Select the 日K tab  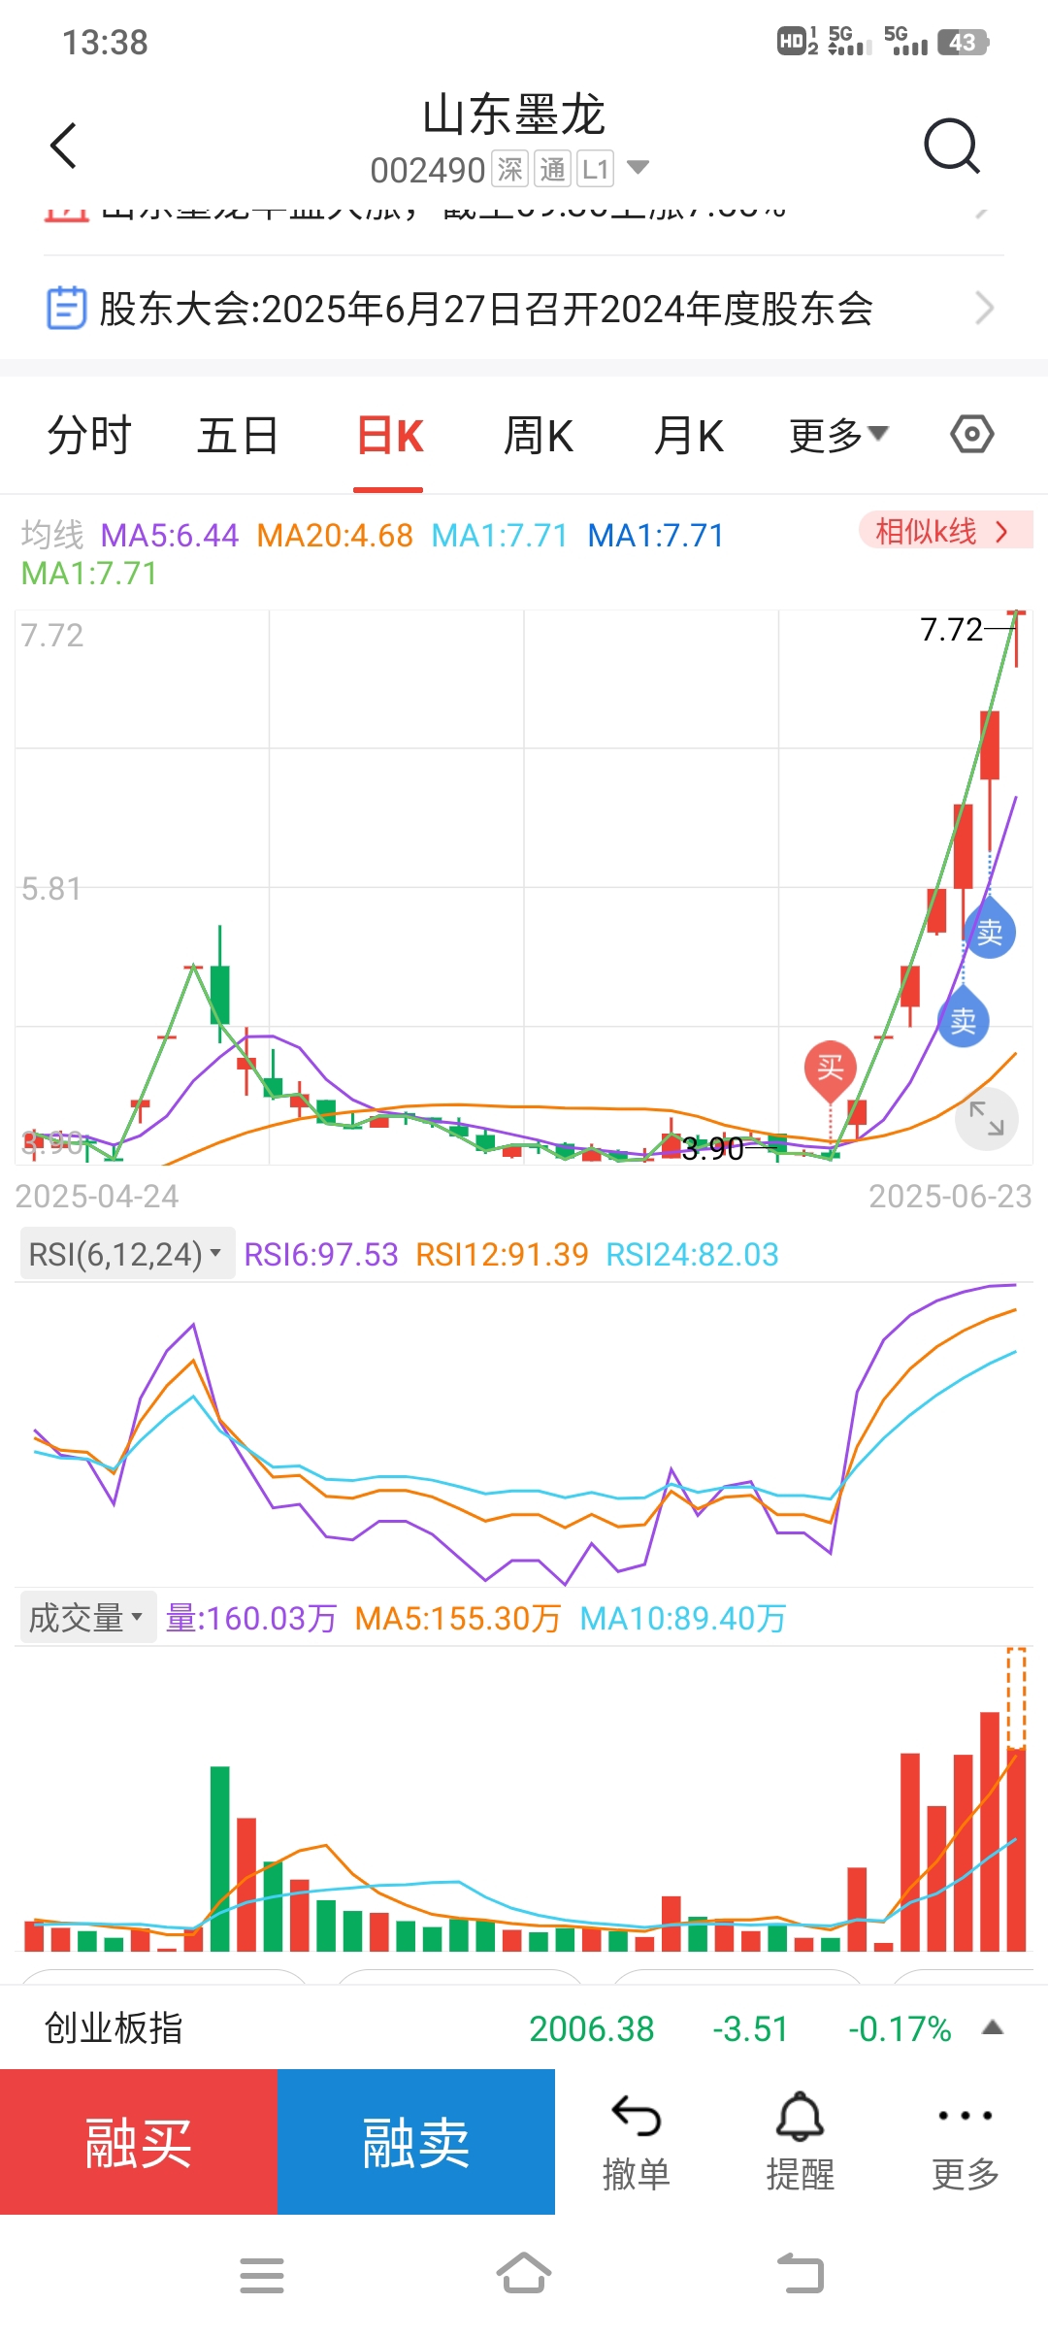click(x=389, y=436)
